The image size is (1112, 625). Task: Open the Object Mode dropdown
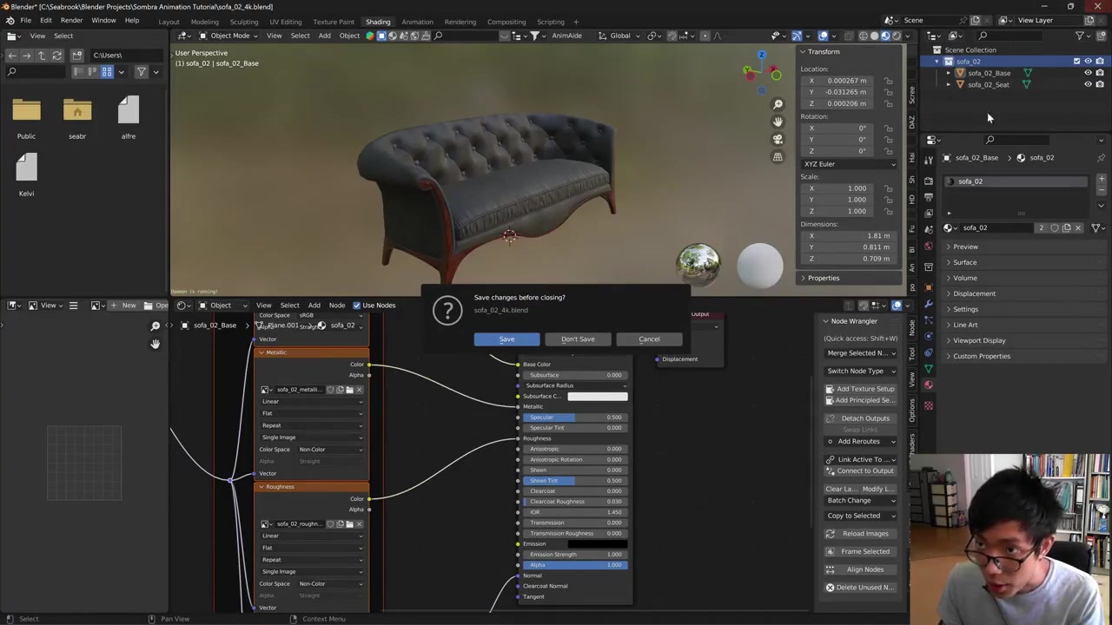click(x=225, y=36)
